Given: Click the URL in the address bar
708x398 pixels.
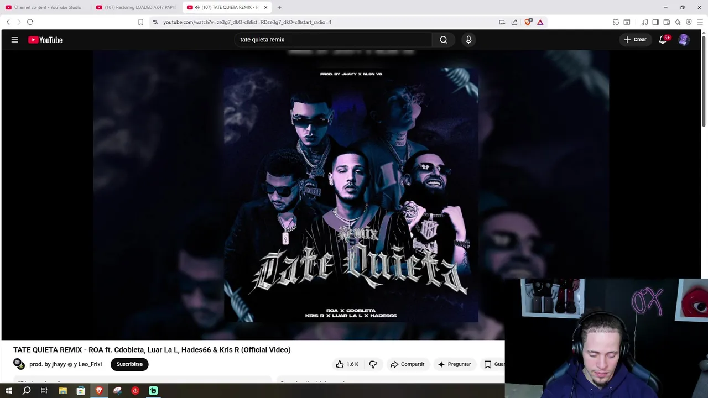Looking at the screenshot, I should (x=247, y=22).
